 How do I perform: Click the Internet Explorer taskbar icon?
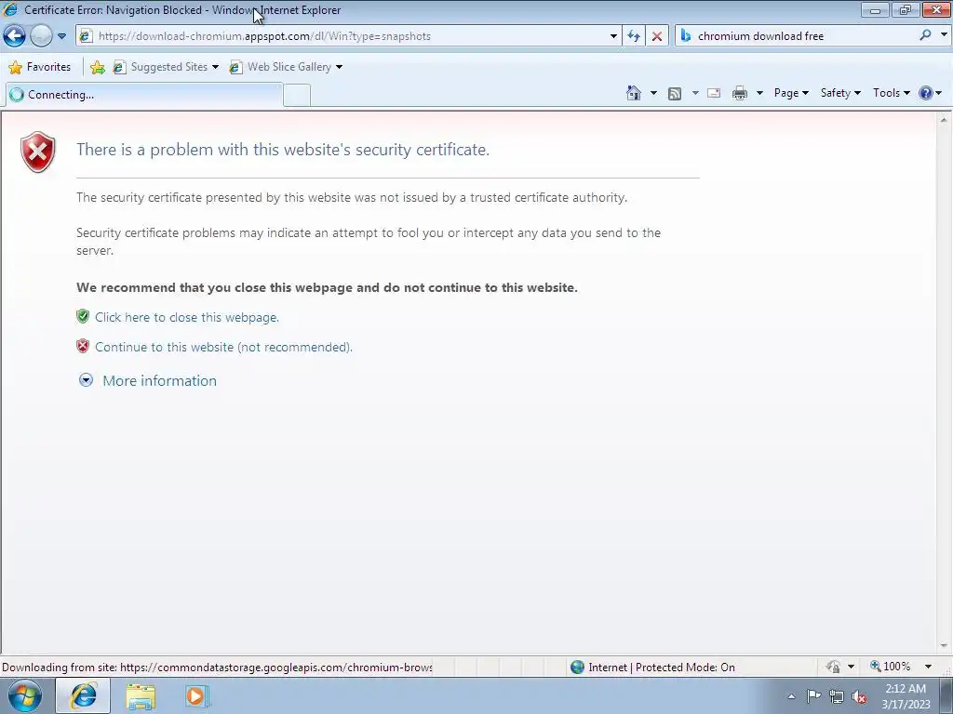pos(83,695)
